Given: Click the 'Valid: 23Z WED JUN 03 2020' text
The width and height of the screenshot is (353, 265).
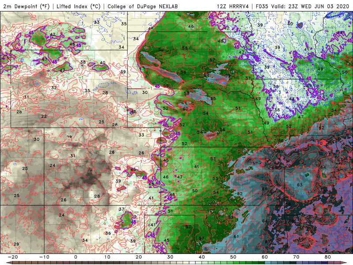Looking at the screenshot, I should click(310, 6).
